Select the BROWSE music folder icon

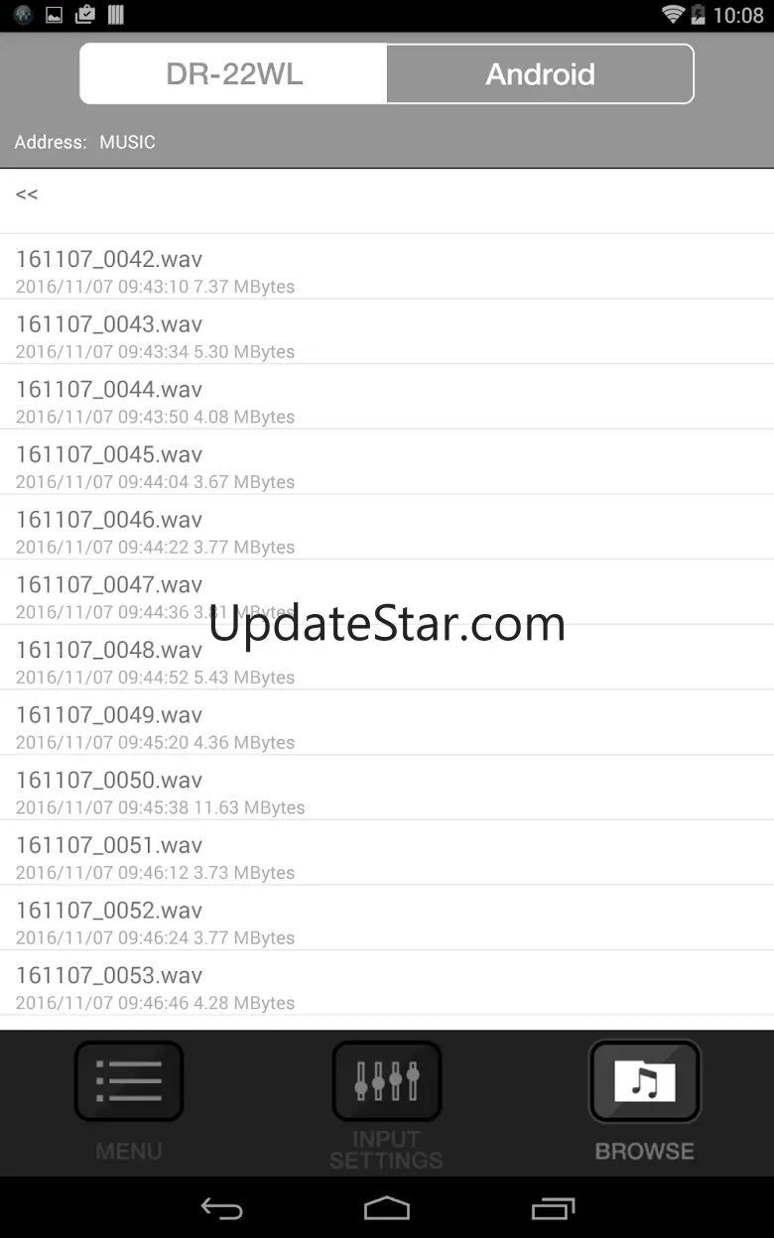645,1081
